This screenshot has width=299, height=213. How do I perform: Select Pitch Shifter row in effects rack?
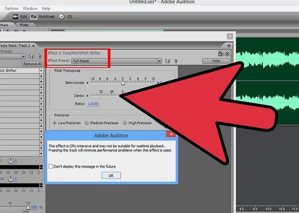click(x=20, y=70)
